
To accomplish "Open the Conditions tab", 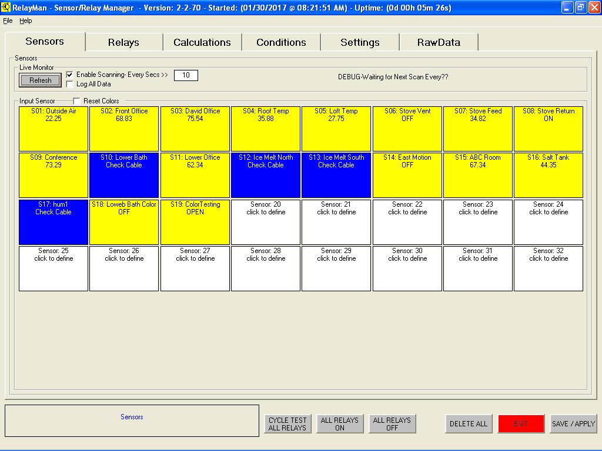I will [x=281, y=42].
